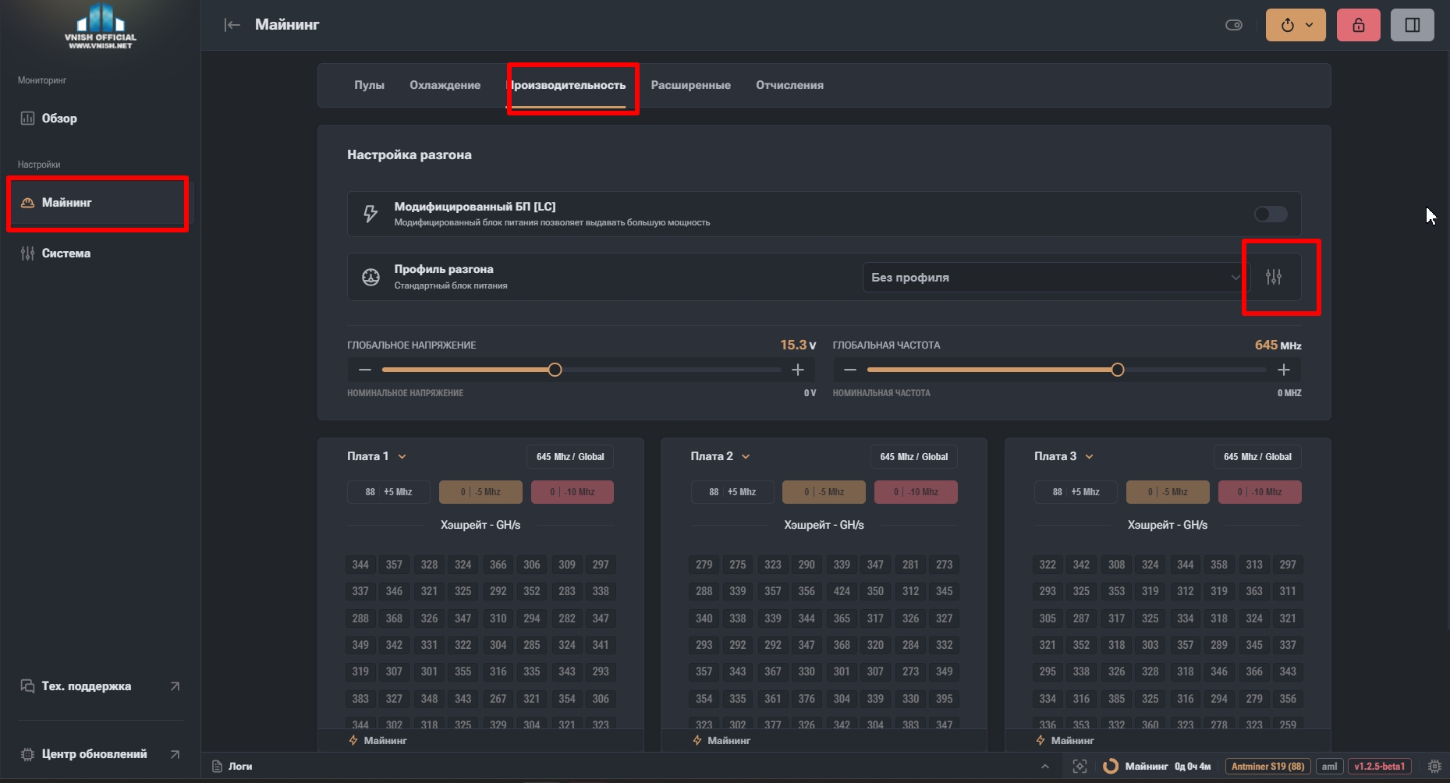Screen dimensions: 1450x783
Task: Click the global voltage value 15.3 v
Action: (x=798, y=345)
